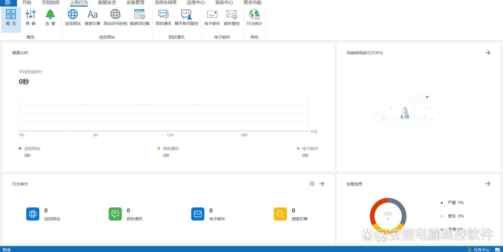This screenshot has height=252, width=503.
Task: Click the 敏感词拦截 ribbon icon
Action: pos(140,18)
